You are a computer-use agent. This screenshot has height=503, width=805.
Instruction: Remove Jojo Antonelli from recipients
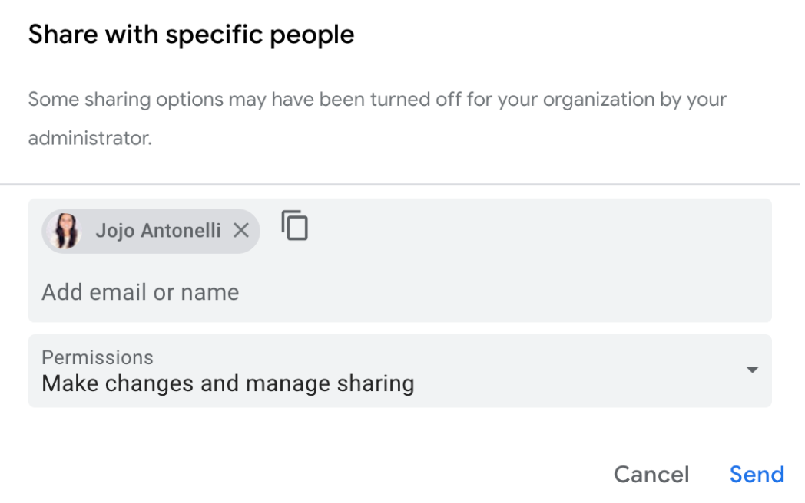click(x=240, y=230)
